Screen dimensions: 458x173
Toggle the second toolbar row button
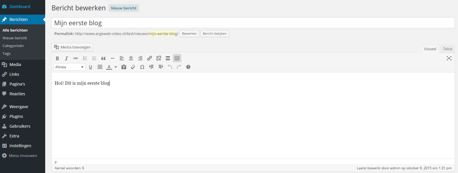tap(177, 58)
